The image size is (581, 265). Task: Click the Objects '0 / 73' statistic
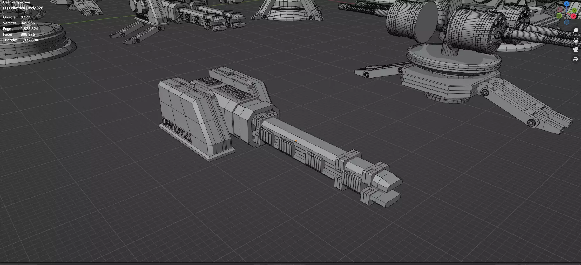tap(25, 17)
